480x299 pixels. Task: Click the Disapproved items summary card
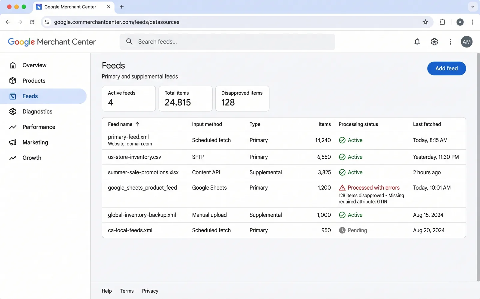tap(242, 99)
